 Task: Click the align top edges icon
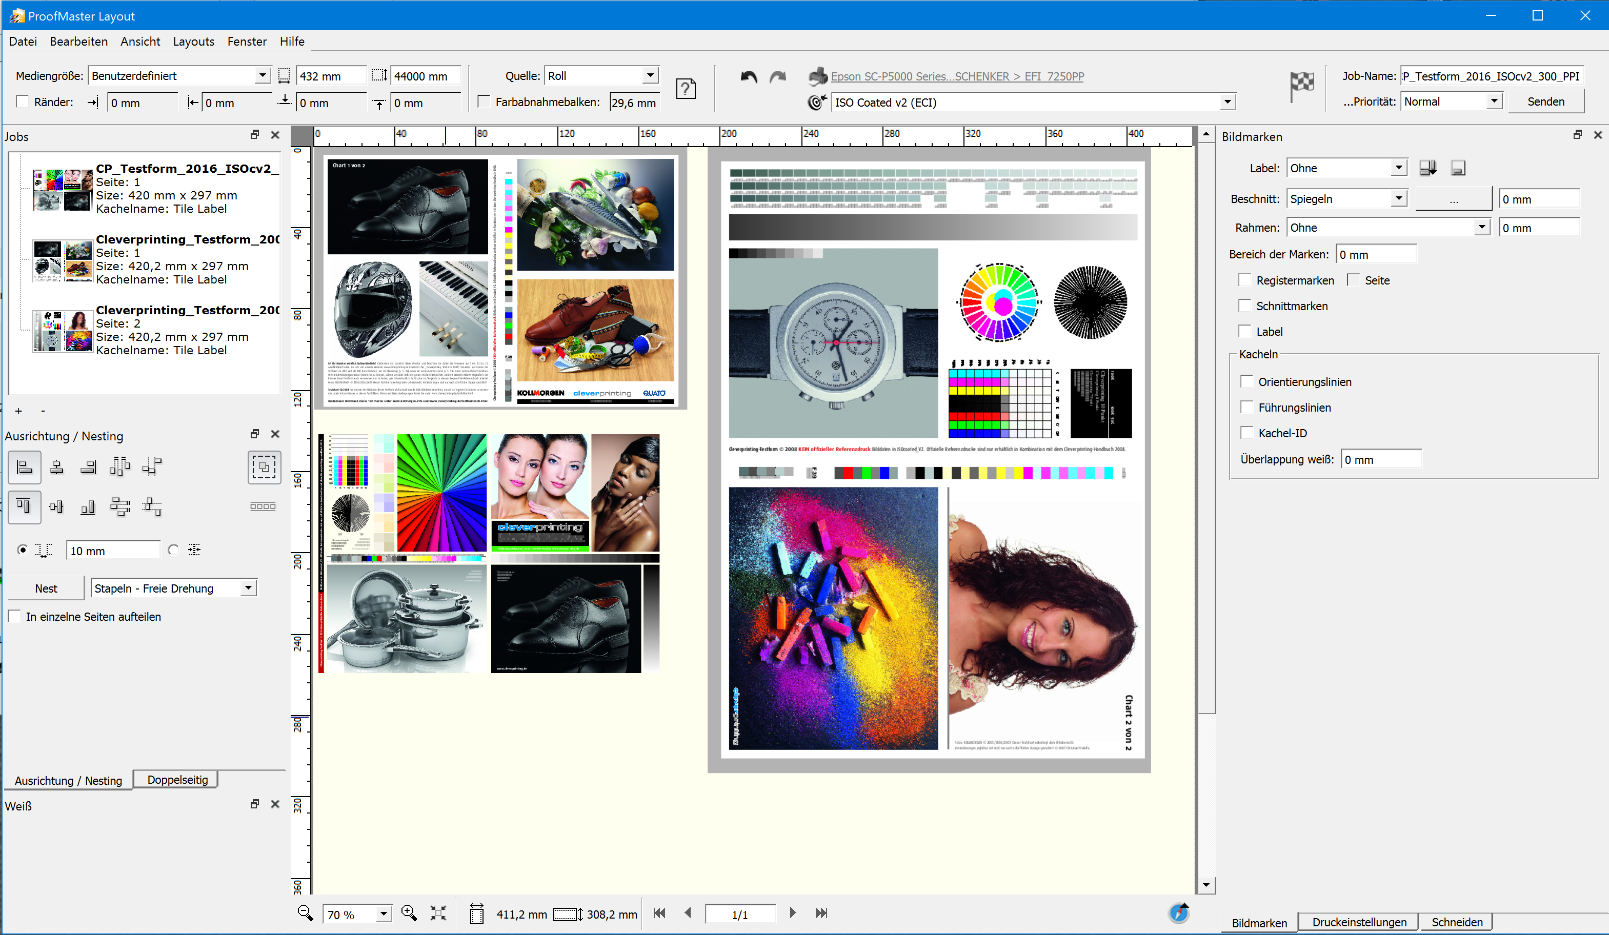(24, 507)
